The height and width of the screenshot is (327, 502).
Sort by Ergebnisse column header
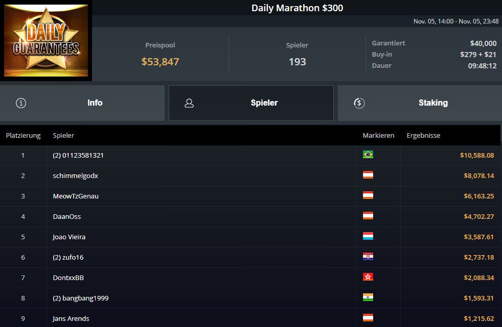pos(423,136)
